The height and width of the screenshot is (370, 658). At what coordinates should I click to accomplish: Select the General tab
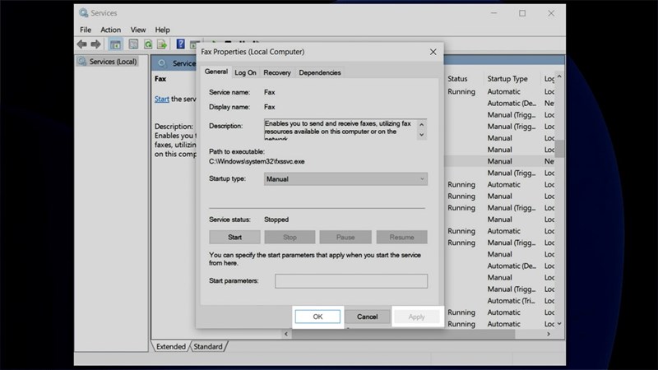[216, 72]
